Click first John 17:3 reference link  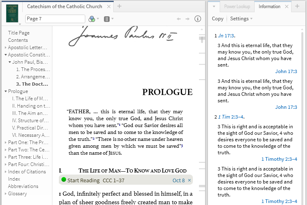(x=286, y=71)
